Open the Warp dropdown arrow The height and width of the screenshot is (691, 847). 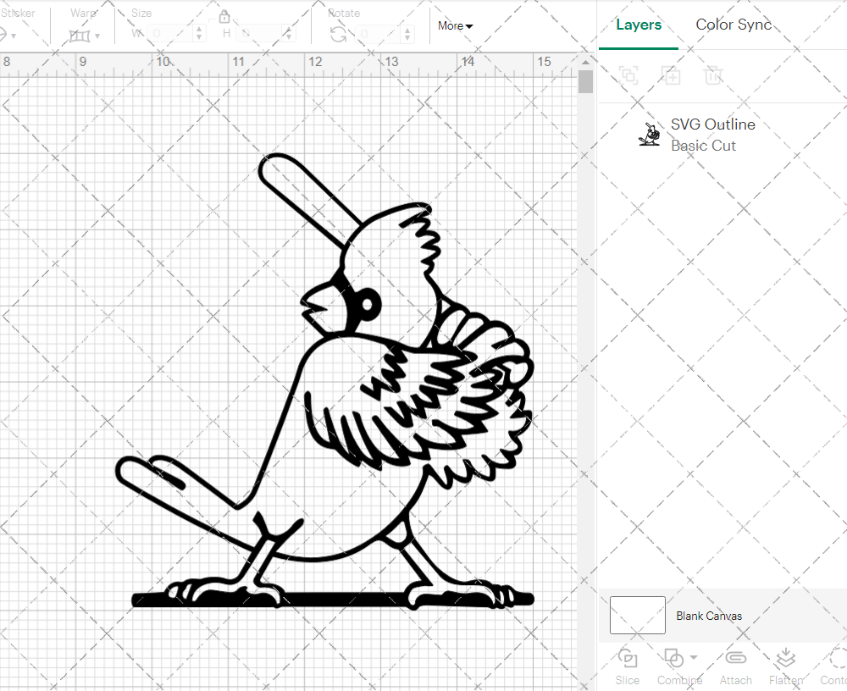(x=97, y=36)
